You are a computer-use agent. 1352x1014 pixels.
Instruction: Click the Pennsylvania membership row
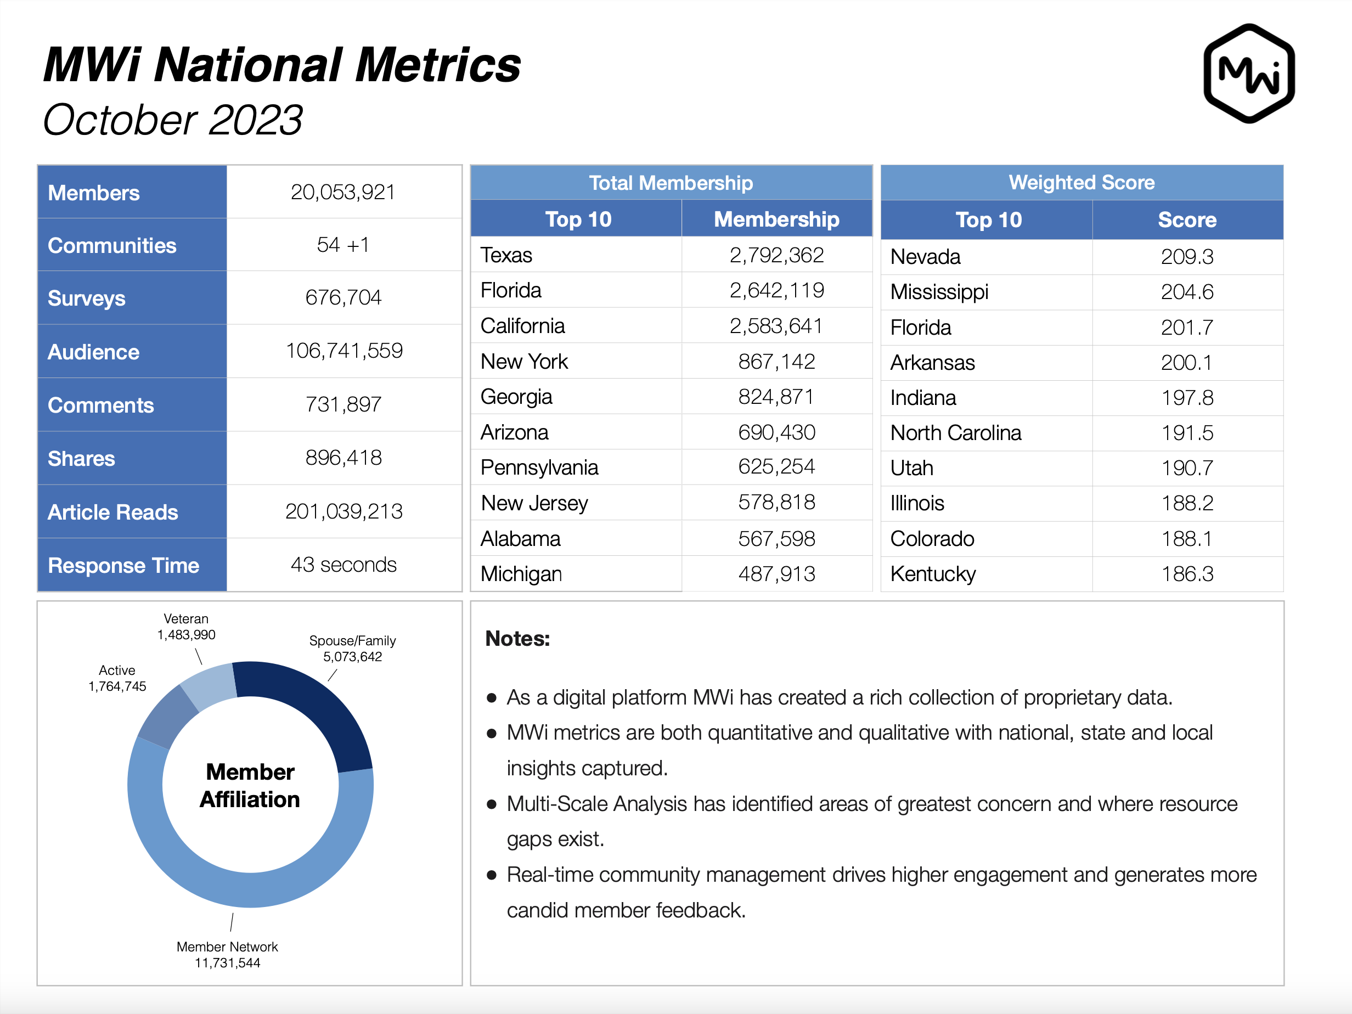pos(671,467)
